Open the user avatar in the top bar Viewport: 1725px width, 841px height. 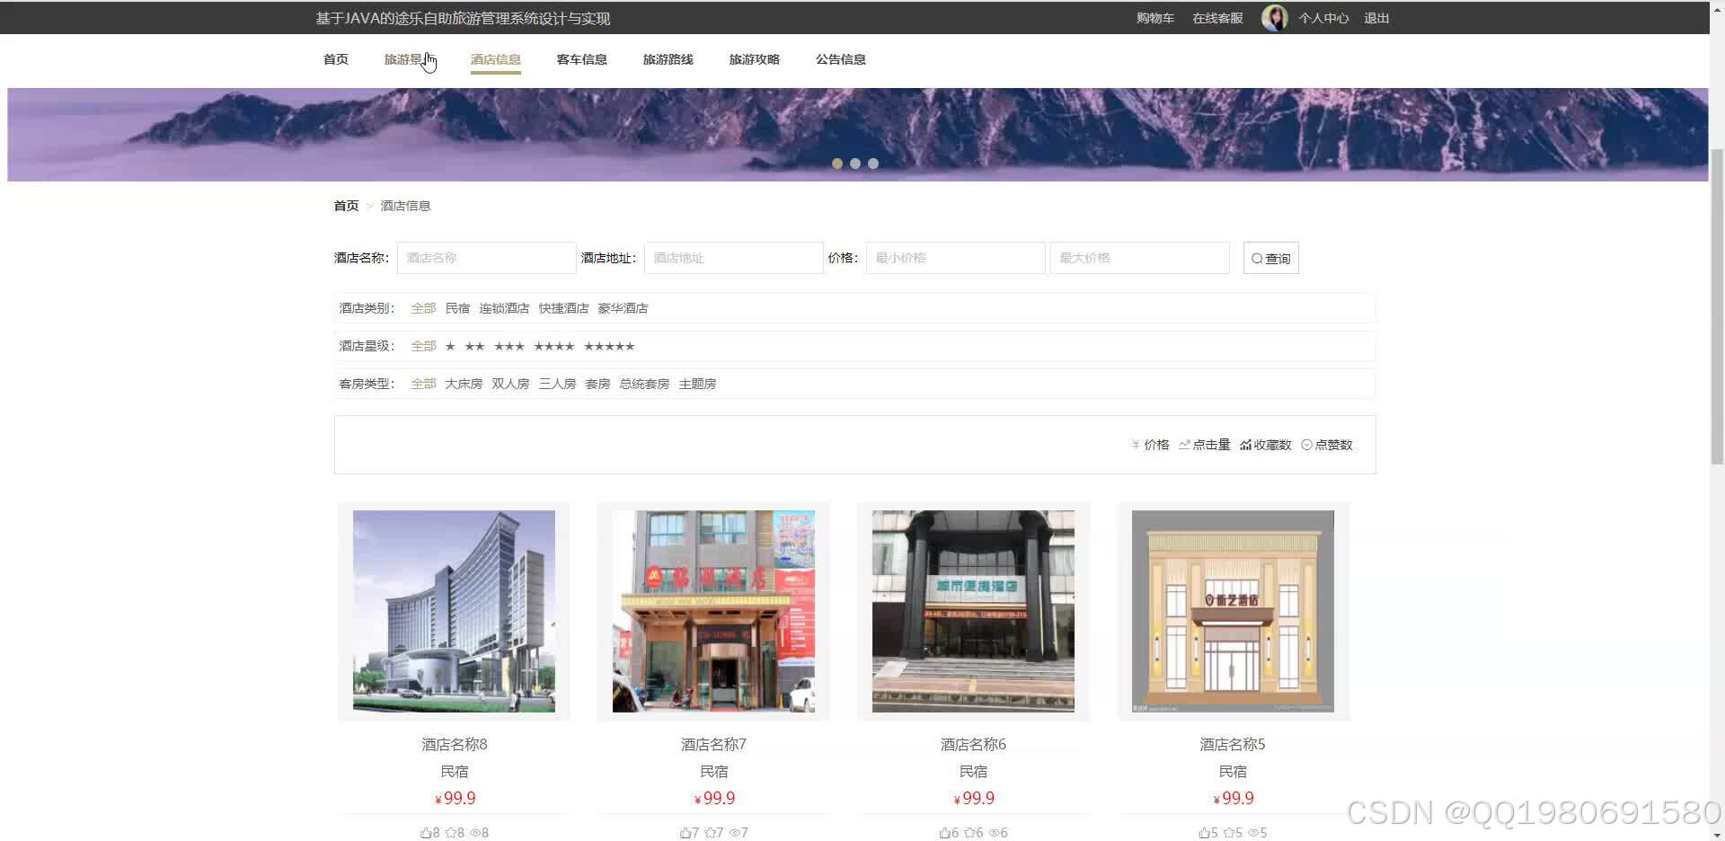coord(1274,17)
